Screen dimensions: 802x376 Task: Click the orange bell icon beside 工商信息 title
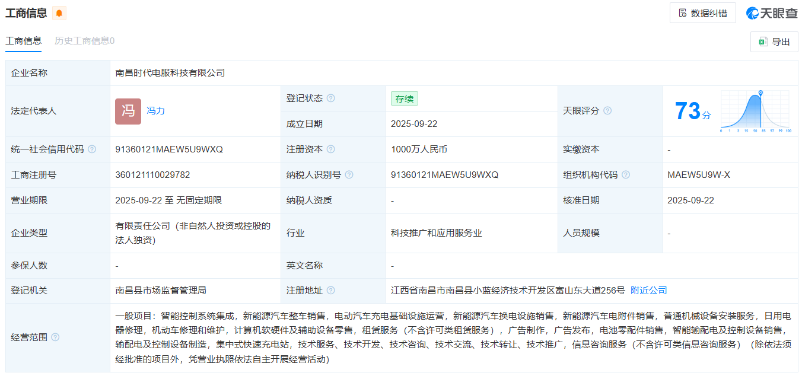click(59, 13)
